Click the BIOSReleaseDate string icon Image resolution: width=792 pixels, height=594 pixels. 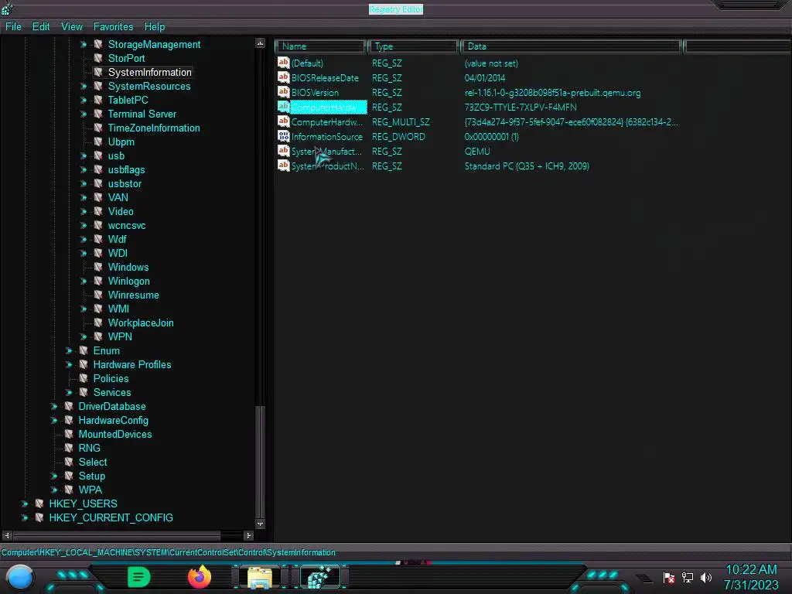pyautogui.click(x=283, y=77)
